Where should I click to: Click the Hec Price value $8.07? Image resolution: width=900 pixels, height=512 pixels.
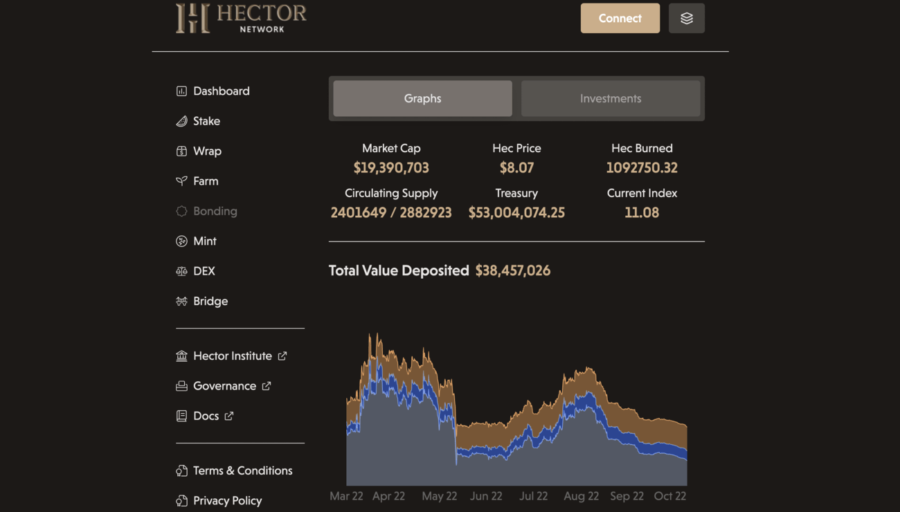tap(516, 167)
